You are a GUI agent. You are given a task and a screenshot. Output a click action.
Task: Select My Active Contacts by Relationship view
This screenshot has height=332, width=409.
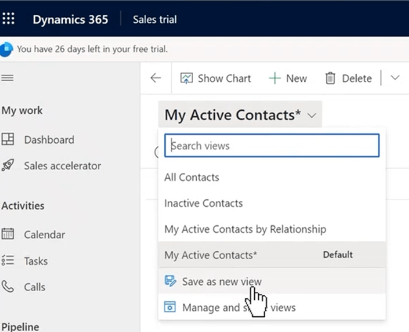[x=272, y=229]
